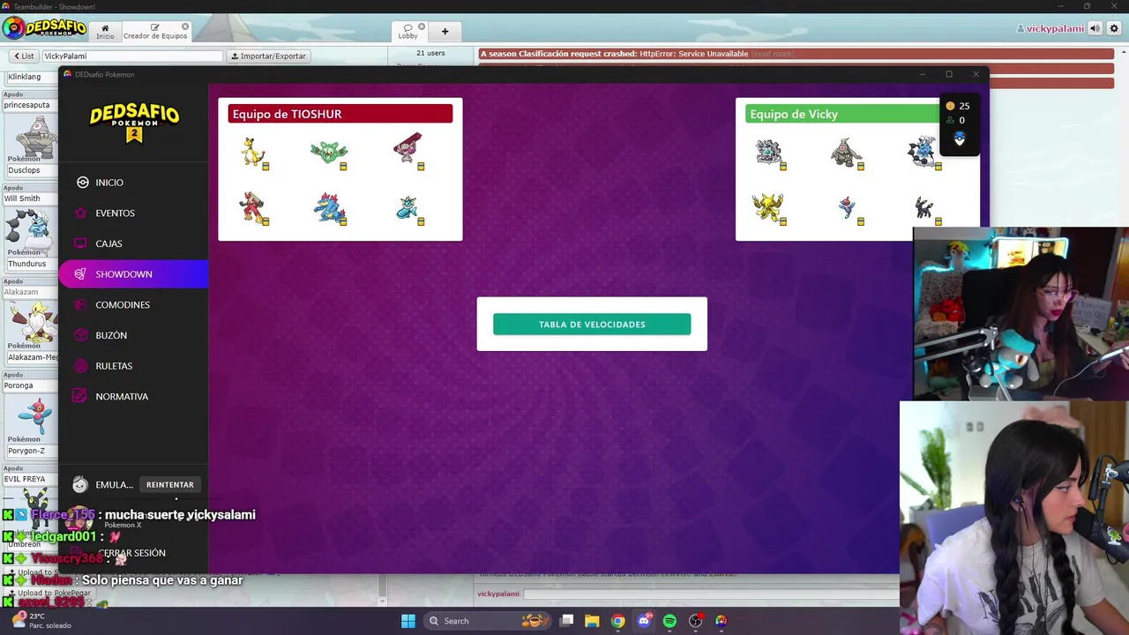Click the plus button to join room

445,32
